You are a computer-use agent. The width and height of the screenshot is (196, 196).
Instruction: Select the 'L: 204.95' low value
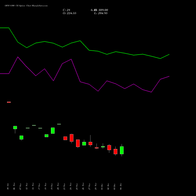pos(101,13)
